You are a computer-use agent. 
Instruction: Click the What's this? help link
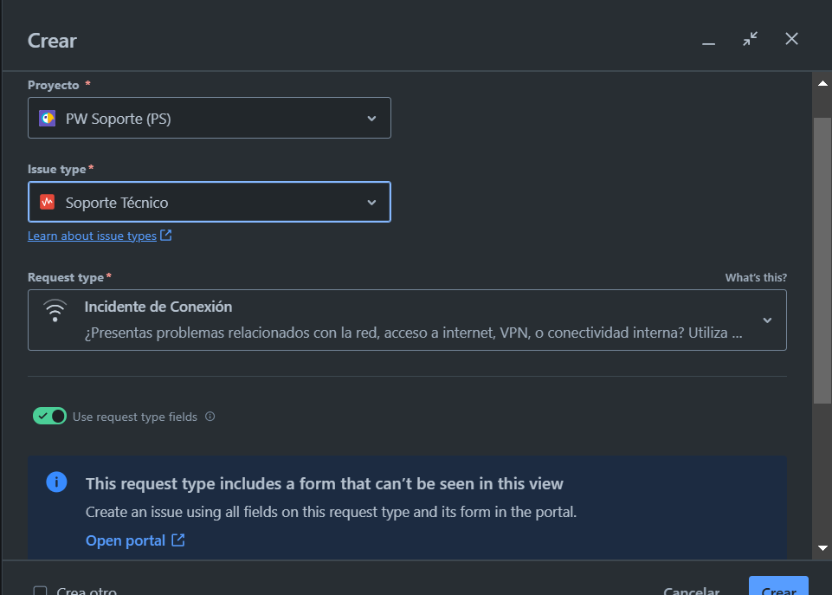tap(756, 278)
